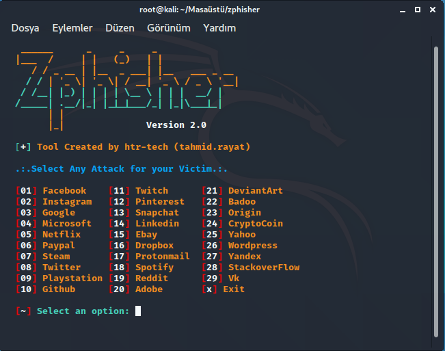The image size is (445, 351).
Task: Click the Steam entry
Action: tap(56, 257)
